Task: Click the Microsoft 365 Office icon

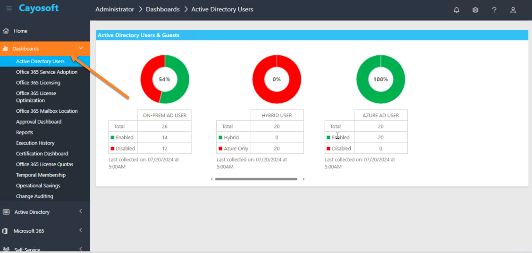Action: pos(5,231)
